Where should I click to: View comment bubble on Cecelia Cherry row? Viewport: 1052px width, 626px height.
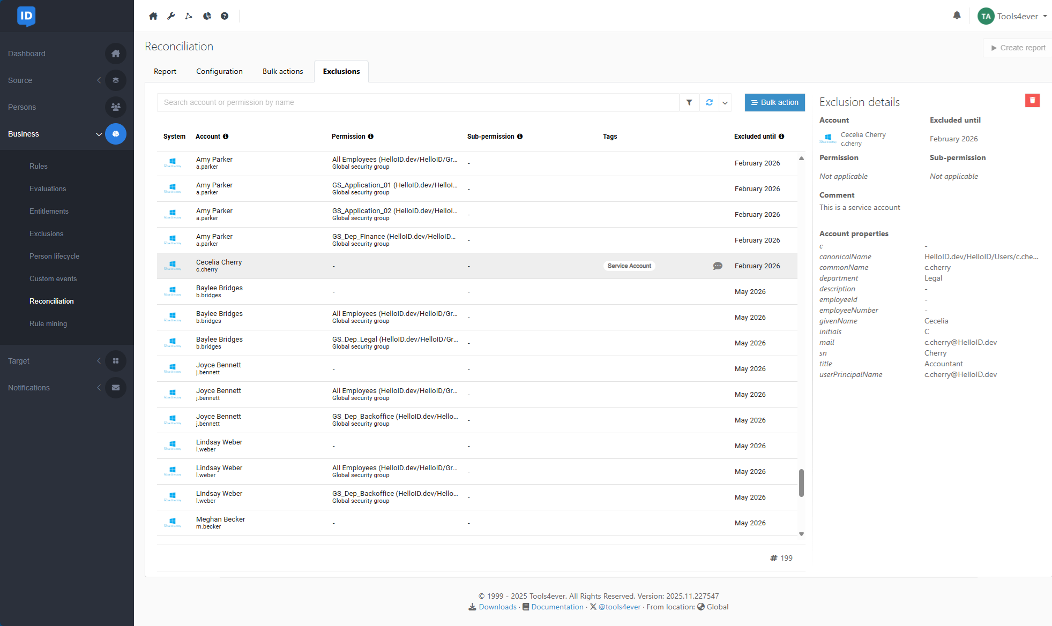pos(718,266)
